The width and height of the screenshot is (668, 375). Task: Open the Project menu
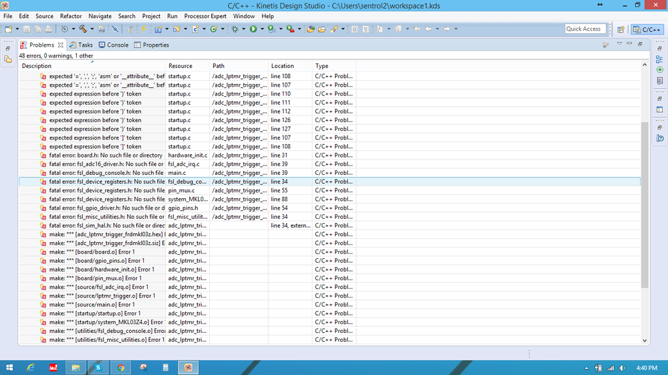point(151,16)
